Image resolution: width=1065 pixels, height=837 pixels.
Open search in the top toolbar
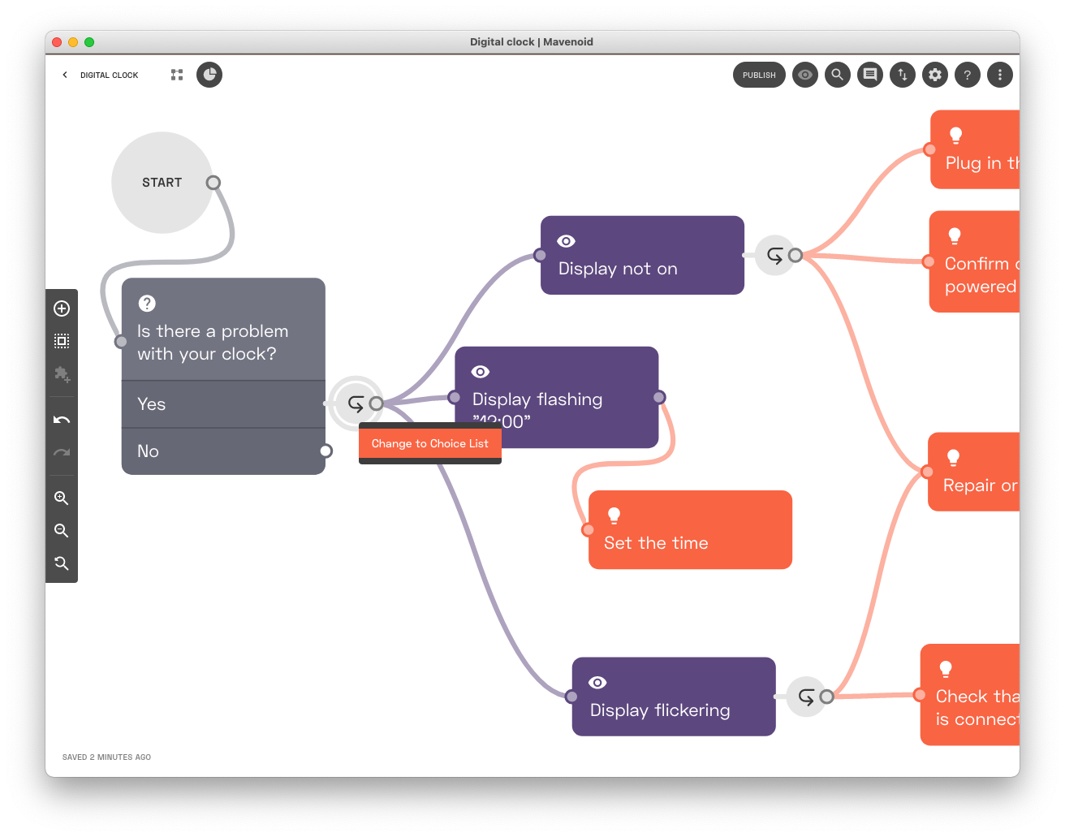838,75
